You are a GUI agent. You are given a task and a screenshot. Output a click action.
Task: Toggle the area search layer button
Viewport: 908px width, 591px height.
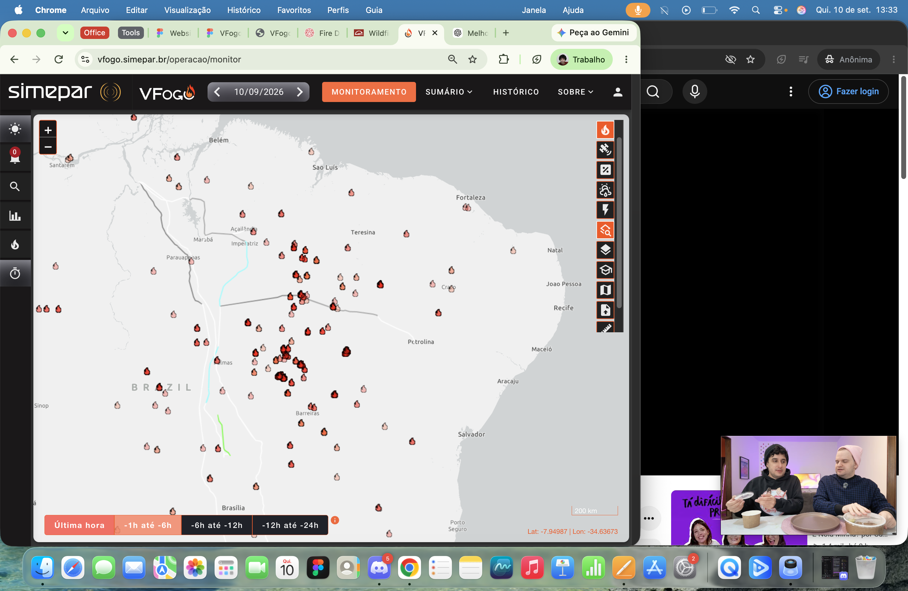coord(605,230)
